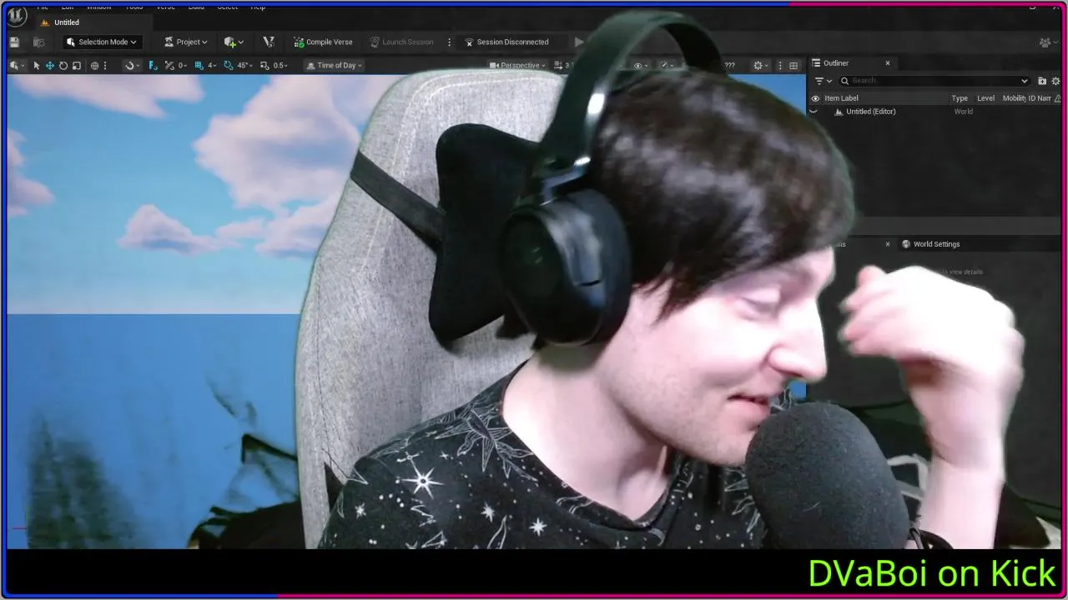1068x600 pixels.
Task: Toggle surface snapping icon
Action: pos(152,65)
